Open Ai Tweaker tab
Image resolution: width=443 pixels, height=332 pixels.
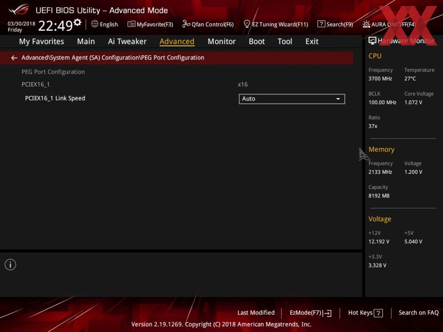pos(127,42)
